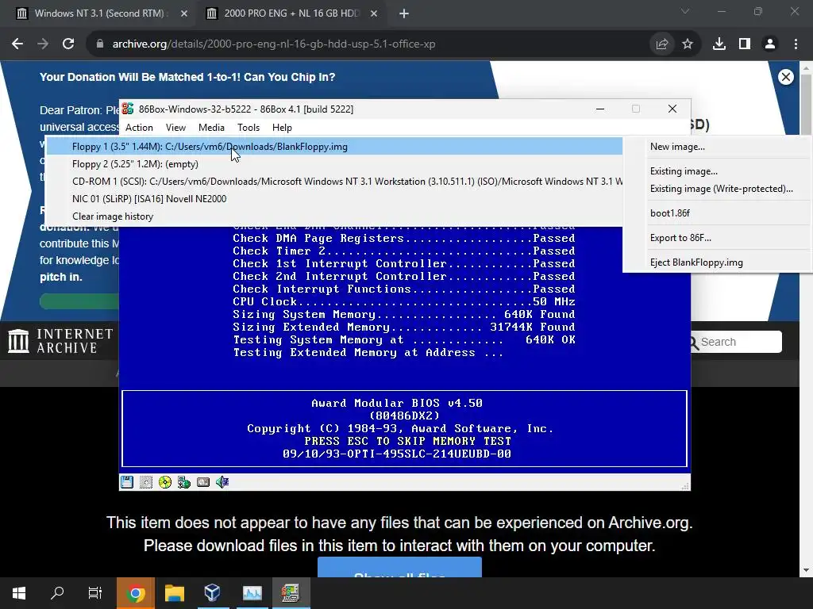Viewport: 813px width, 609px height.
Task: Click the Search magnifier icon on archive page
Action: pos(694,343)
